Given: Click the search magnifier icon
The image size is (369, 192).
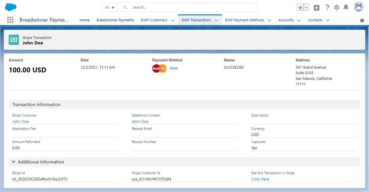Looking at the screenshot, I should [125, 7].
